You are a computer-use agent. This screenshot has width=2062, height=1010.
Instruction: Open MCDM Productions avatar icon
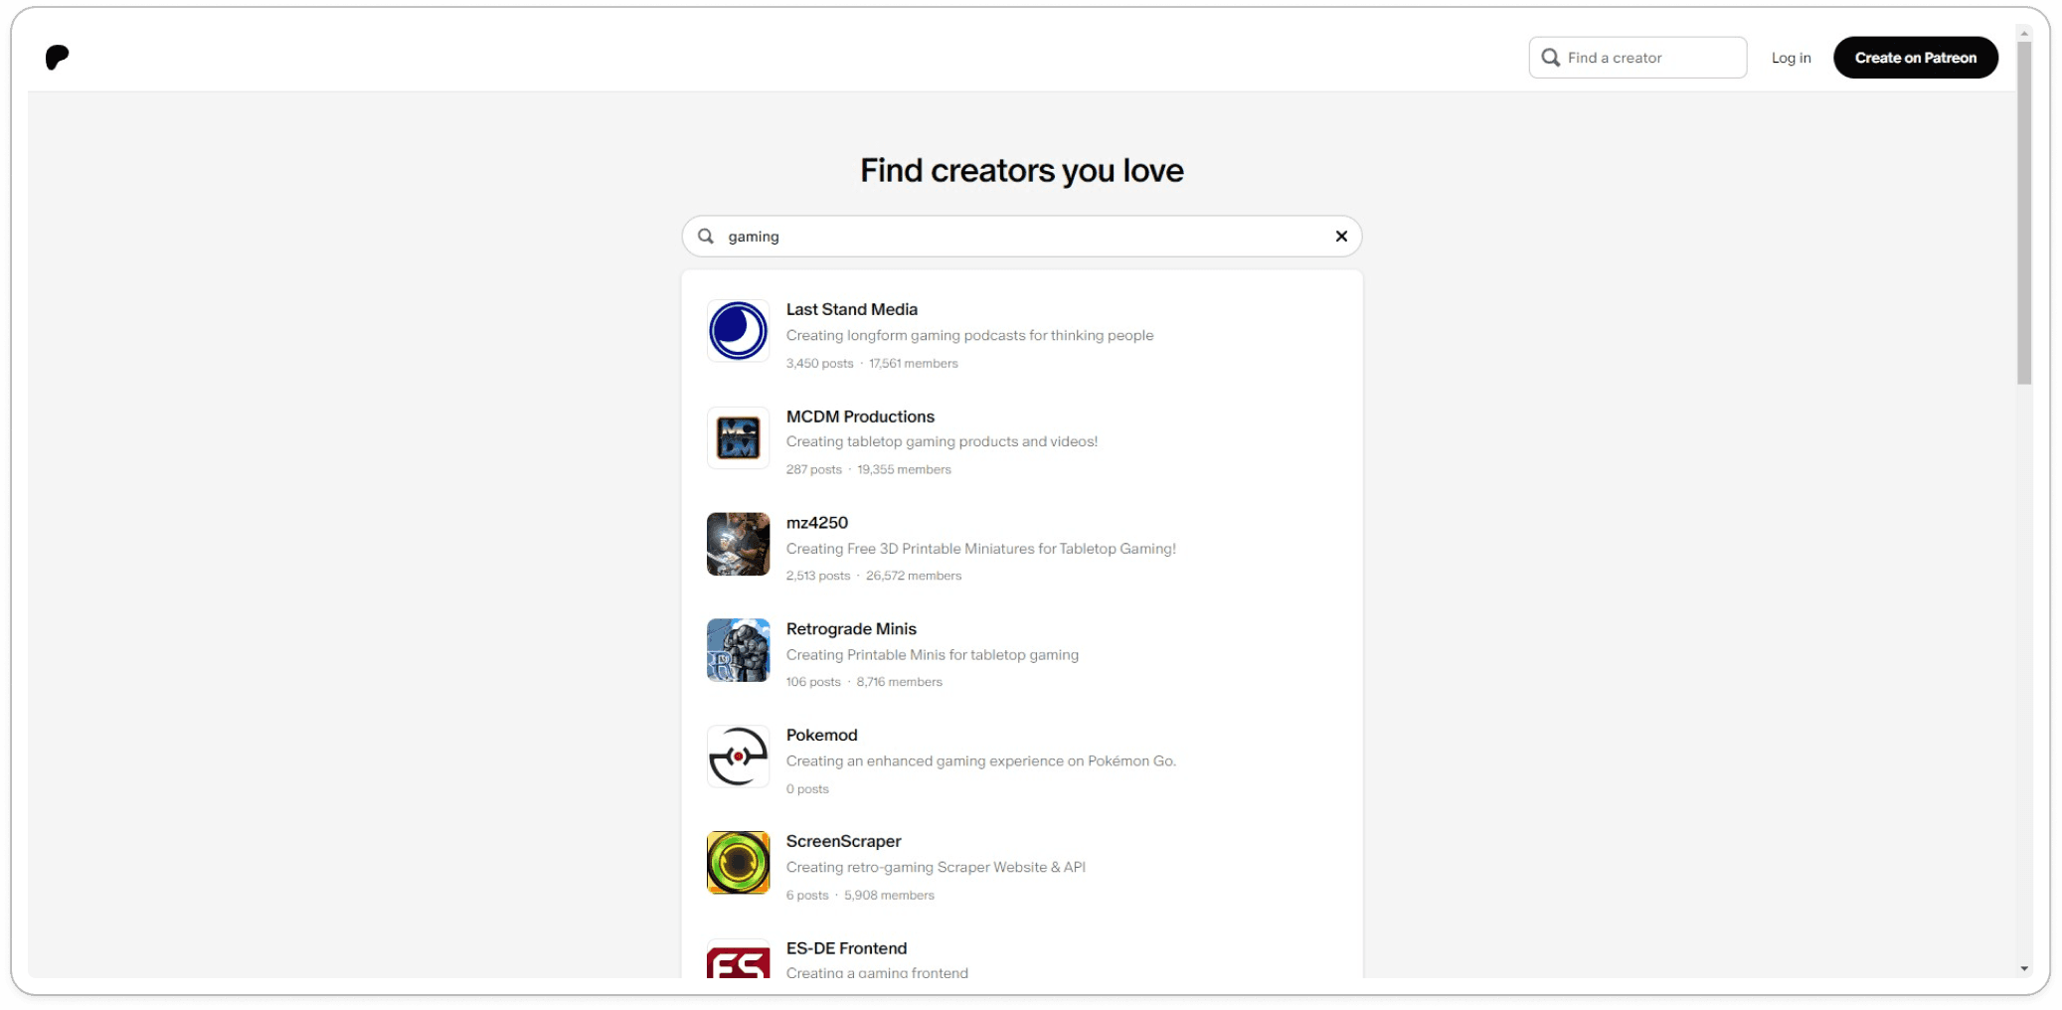pos(738,437)
